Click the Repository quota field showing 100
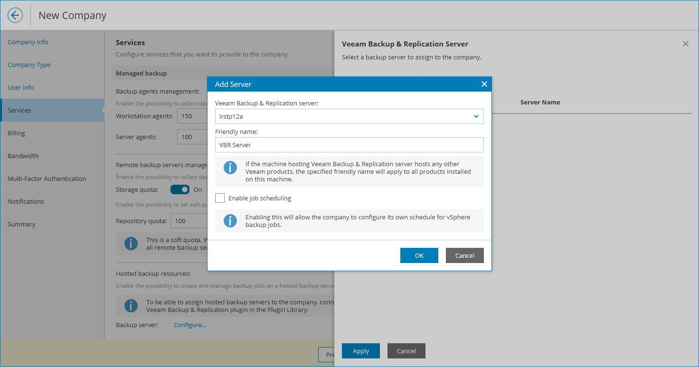 pyautogui.click(x=189, y=221)
